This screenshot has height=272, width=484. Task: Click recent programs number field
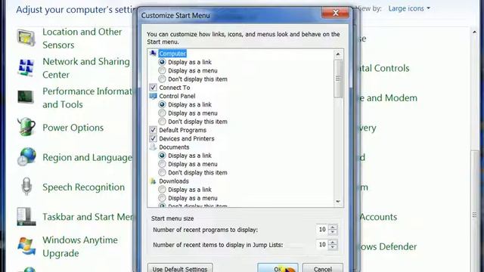point(322,230)
